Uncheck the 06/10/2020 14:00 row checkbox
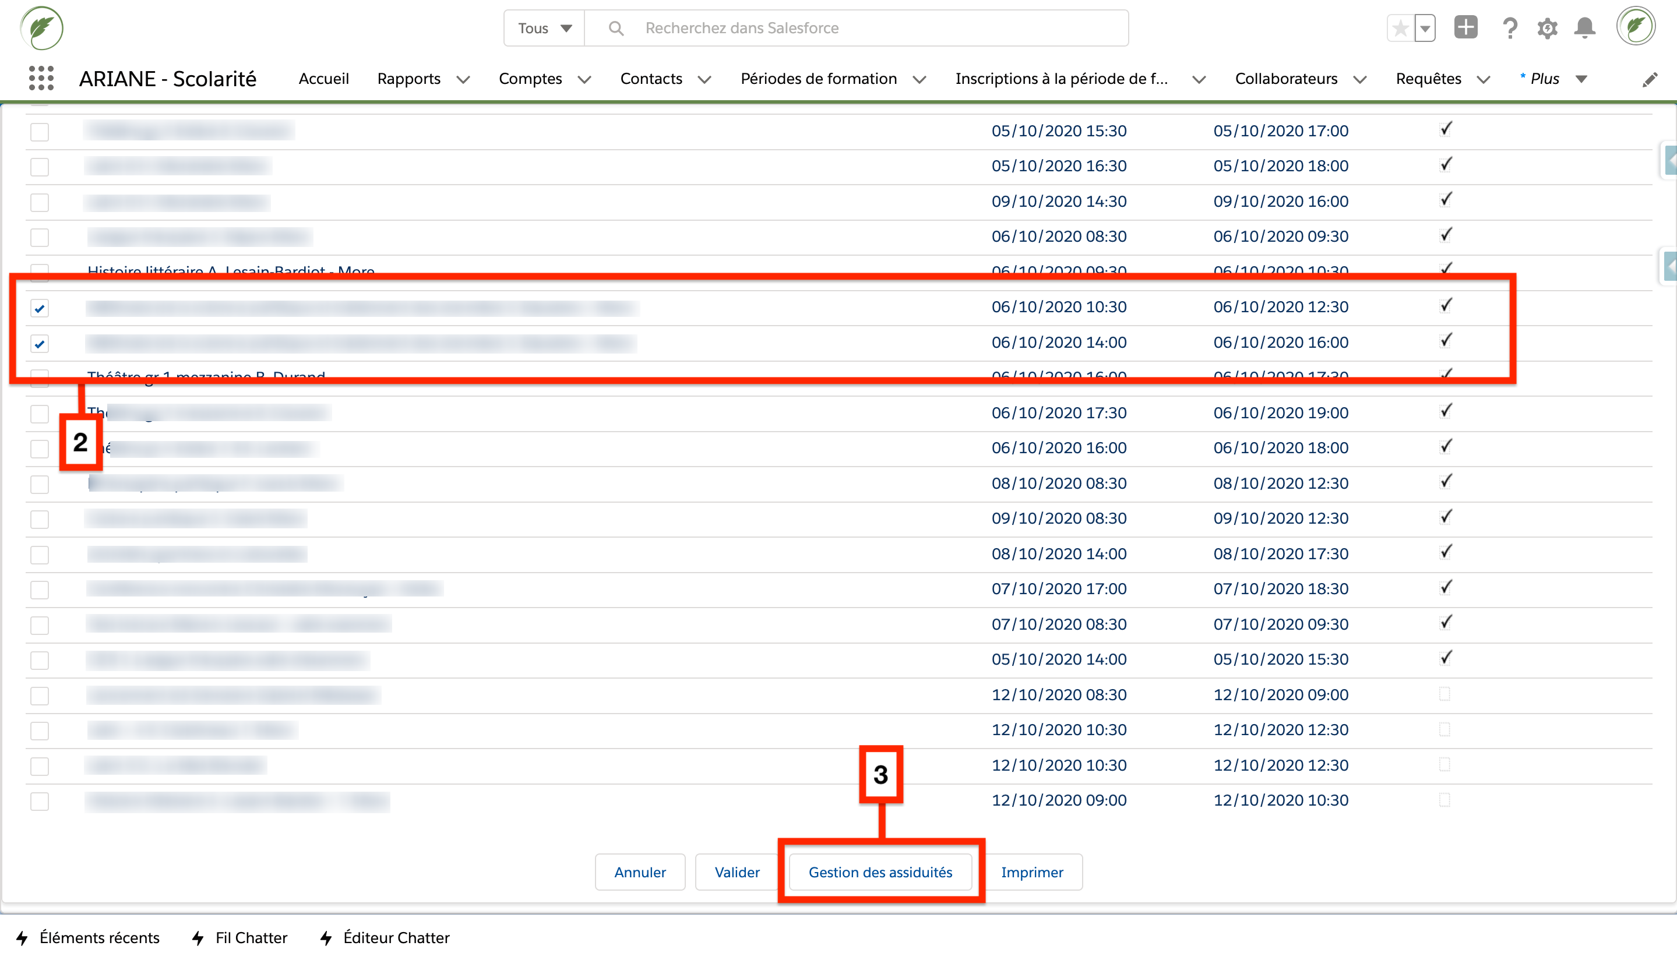Screen dimensions: 1677x960 click(40, 344)
